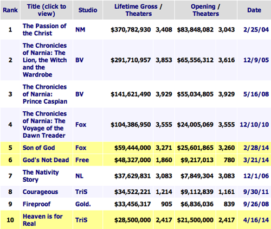
Task: Select opening gross $21,500,000
Action: pos(195,220)
